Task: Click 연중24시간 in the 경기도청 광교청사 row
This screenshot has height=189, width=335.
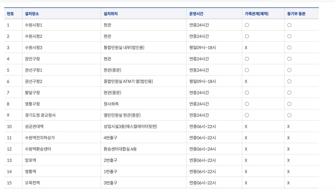Action: [x=199, y=115]
